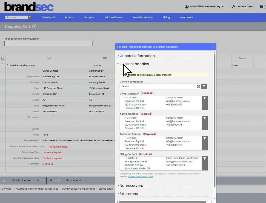
Task: Click the purchase order number field
Action: click(x=48, y=43)
